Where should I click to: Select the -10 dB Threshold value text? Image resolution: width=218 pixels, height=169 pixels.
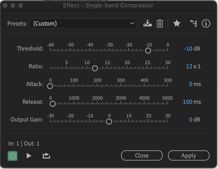192,49
